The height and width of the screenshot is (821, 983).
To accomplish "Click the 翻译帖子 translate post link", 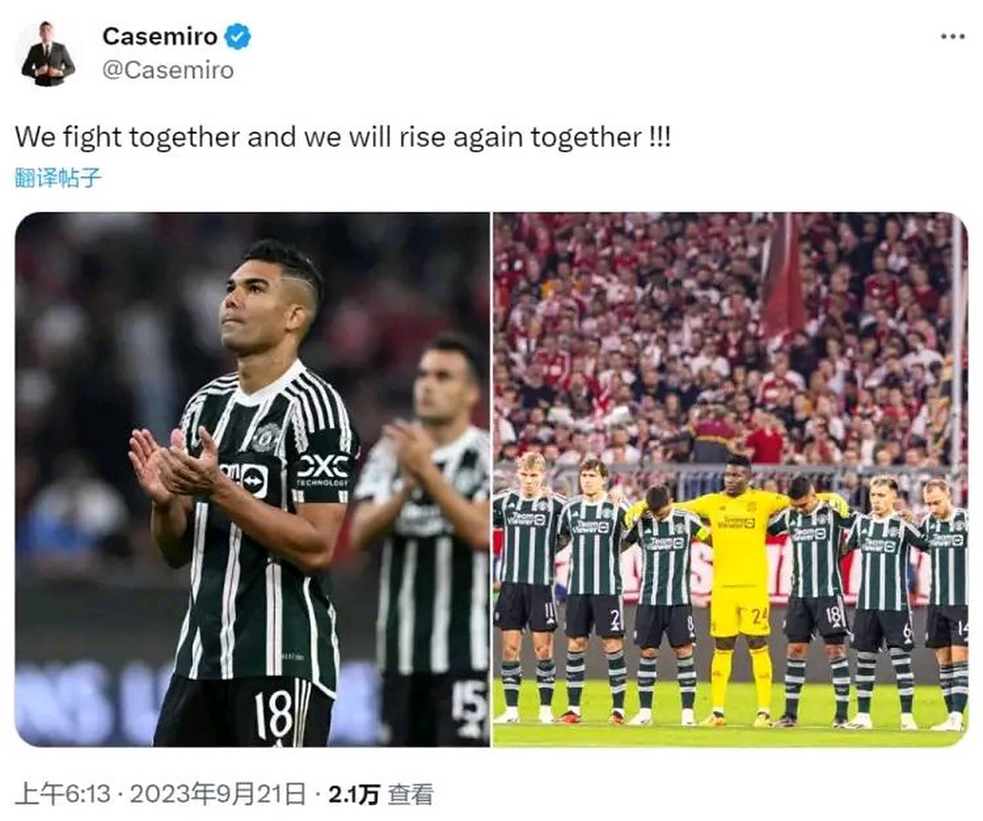I will (x=58, y=178).
